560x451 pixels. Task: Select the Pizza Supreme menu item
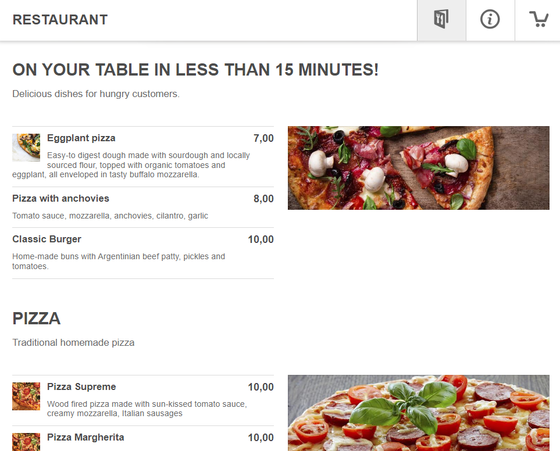tap(81, 387)
